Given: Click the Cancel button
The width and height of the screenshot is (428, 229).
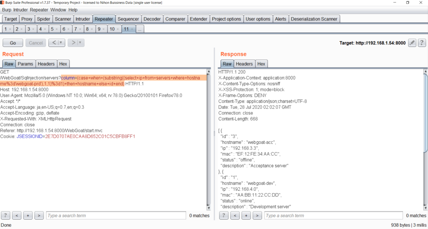Looking at the screenshot, I should [x=36, y=43].
